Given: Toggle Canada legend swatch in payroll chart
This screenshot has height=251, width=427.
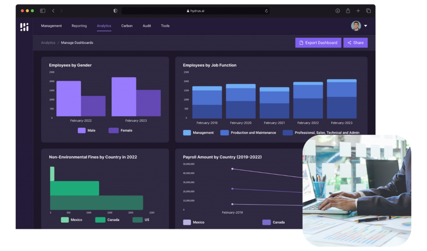Looking at the screenshot, I should click(266, 222).
